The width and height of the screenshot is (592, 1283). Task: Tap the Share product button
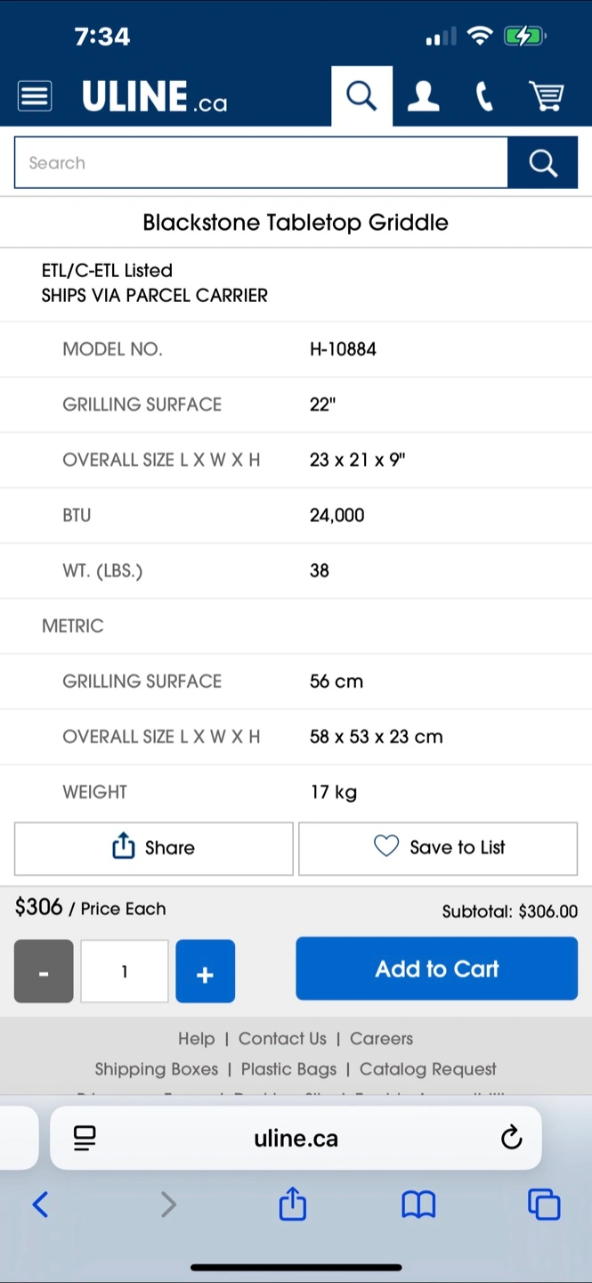click(x=153, y=847)
